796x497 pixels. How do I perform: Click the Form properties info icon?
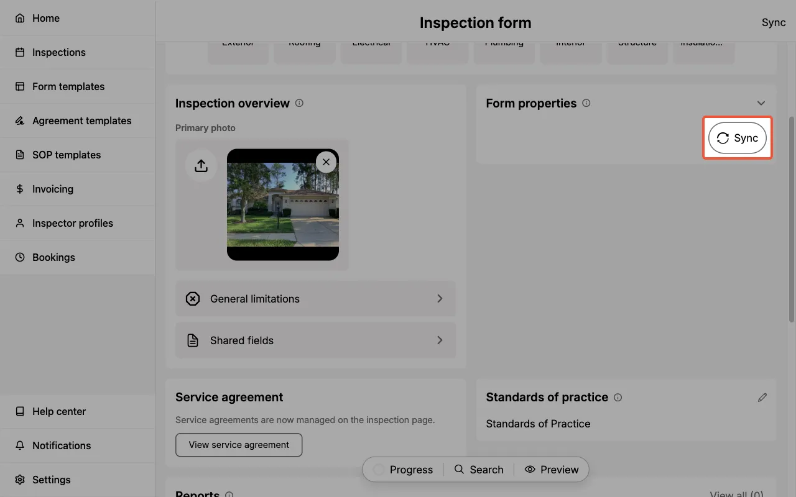586,103
